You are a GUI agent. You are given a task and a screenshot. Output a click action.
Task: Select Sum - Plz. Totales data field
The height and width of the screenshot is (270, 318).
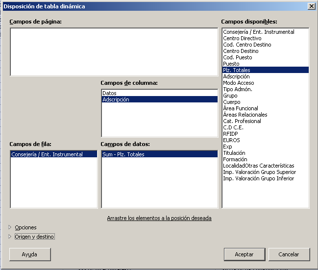pos(123,154)
